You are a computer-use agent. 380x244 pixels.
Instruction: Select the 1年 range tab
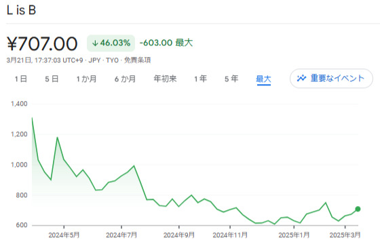click(x=200, y=79)
